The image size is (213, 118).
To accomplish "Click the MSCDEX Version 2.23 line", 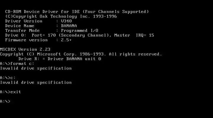I will point(25,50).
